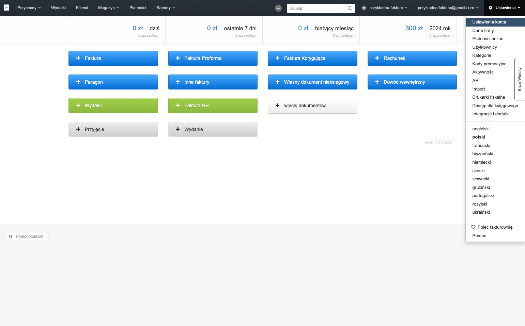Open the Baza Wiedzy side tab

click(x=520, y=79)
